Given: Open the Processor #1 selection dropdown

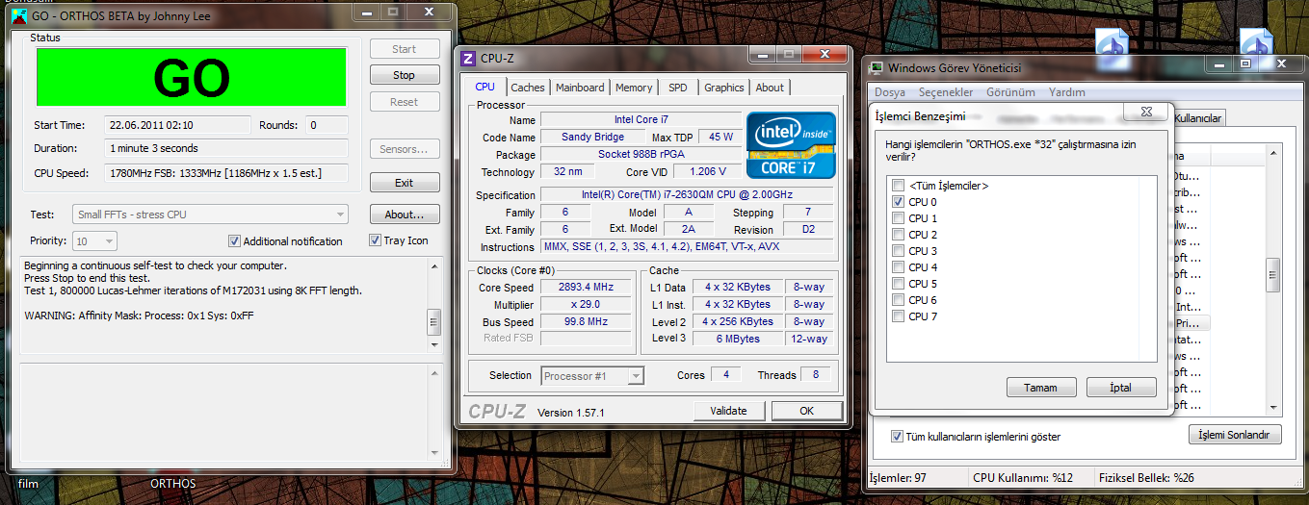Looking at the screenshot, I should tap(592, 376).
